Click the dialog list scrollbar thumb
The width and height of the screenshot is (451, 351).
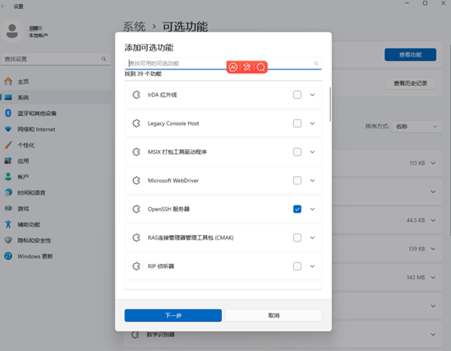330,104
